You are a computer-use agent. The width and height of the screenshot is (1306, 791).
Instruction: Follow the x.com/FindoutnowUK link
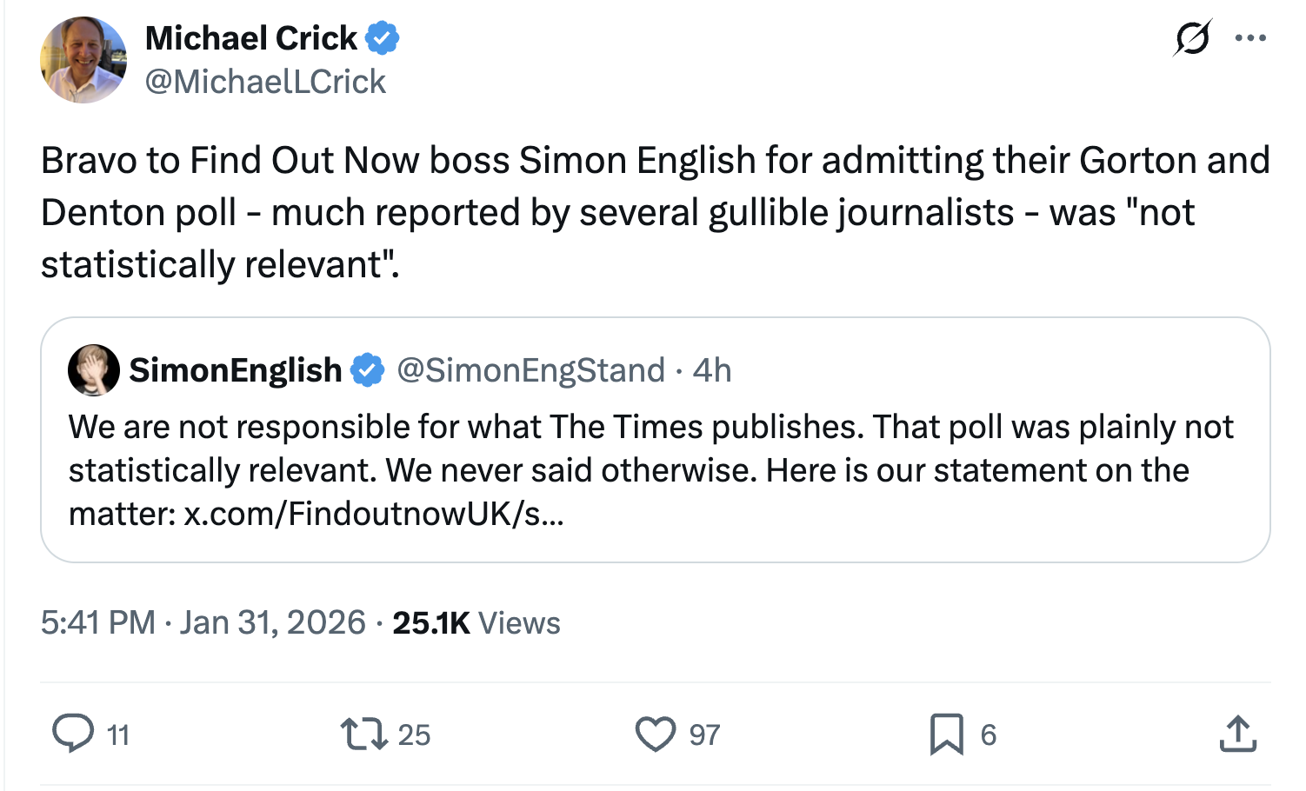click(x=374, y=514)
